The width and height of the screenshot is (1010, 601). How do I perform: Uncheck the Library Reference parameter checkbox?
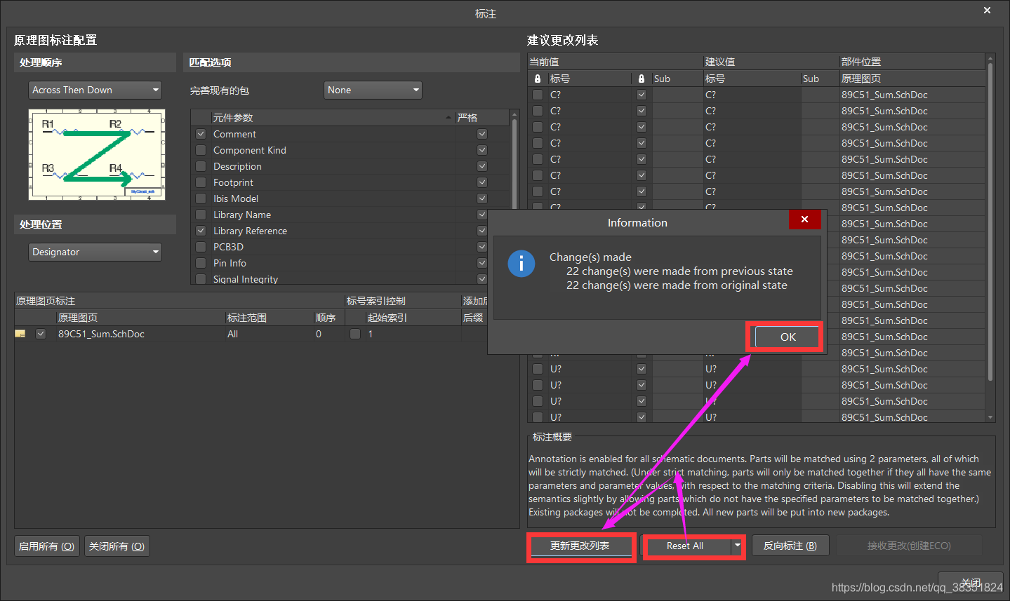click(x=201, y=231)
